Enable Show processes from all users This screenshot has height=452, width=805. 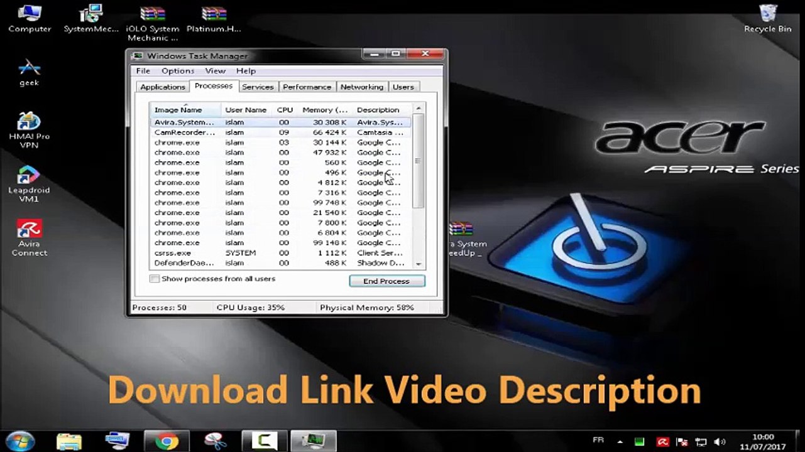tap(155, 279)
